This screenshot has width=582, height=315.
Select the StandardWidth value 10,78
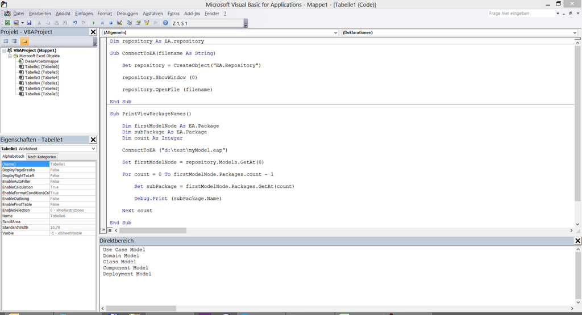[73, 228]
